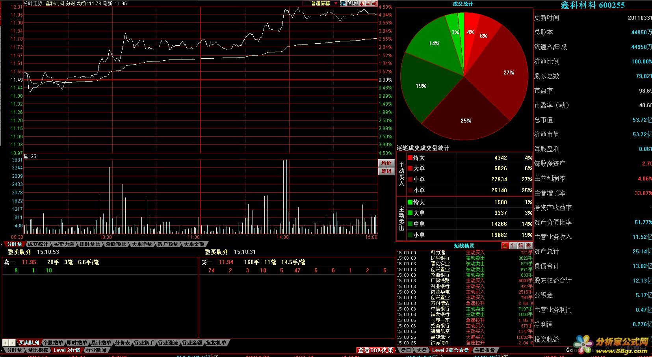Switch to the 分时量 tab

pos(15,244)
